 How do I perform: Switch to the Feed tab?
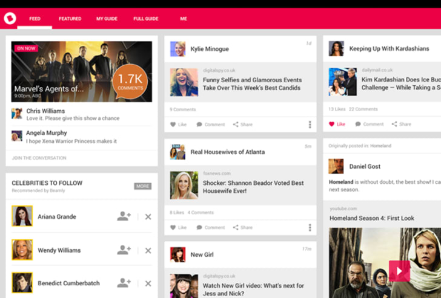(x=35, y=19)
